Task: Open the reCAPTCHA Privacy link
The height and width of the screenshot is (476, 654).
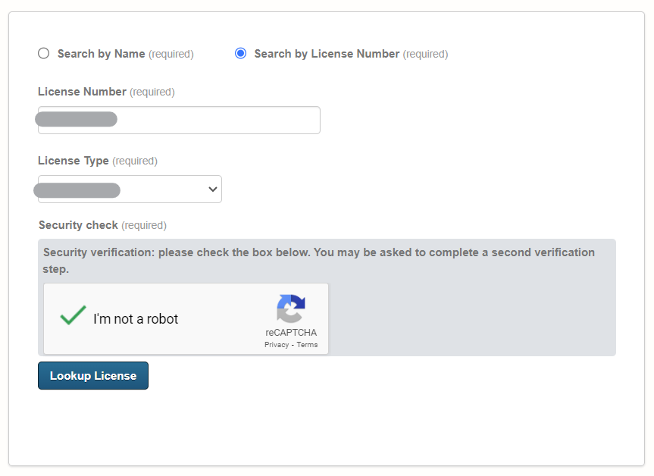Action: click(x=277, y=344)
